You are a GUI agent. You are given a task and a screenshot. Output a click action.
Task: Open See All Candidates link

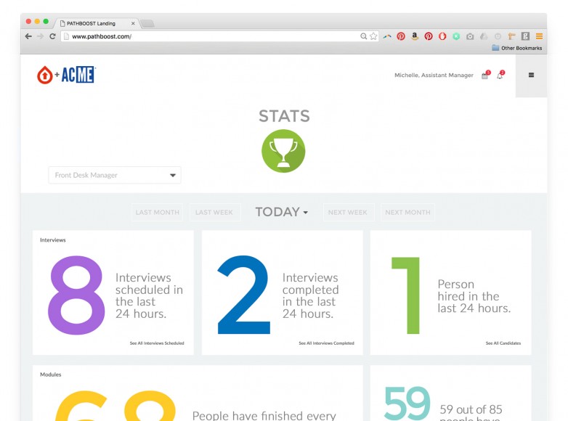pyautogui.click(x=503, y=343)
